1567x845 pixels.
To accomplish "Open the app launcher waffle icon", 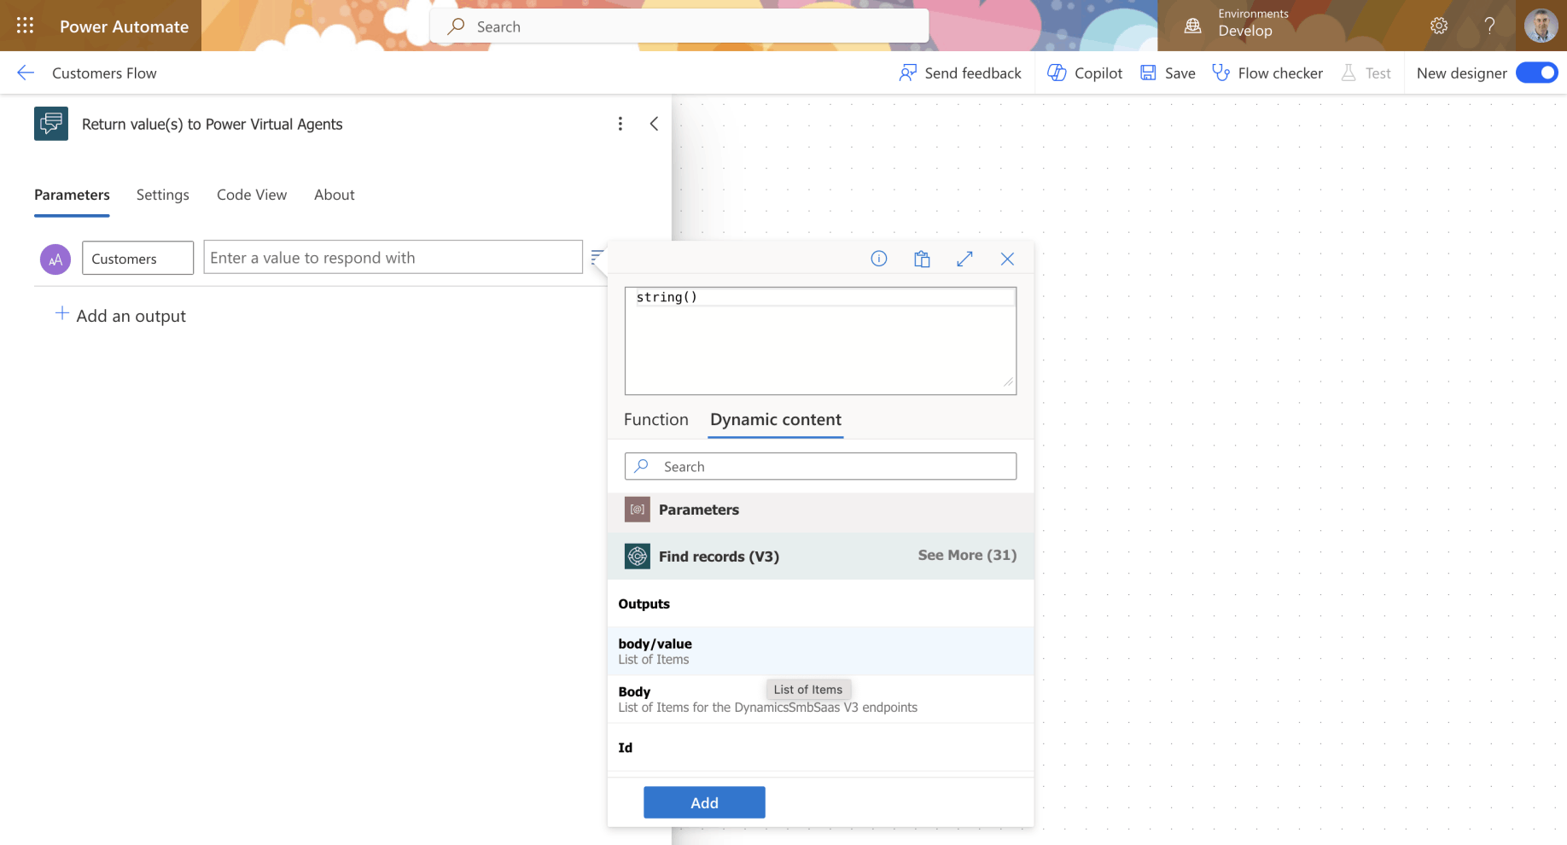I will point(25,26).
